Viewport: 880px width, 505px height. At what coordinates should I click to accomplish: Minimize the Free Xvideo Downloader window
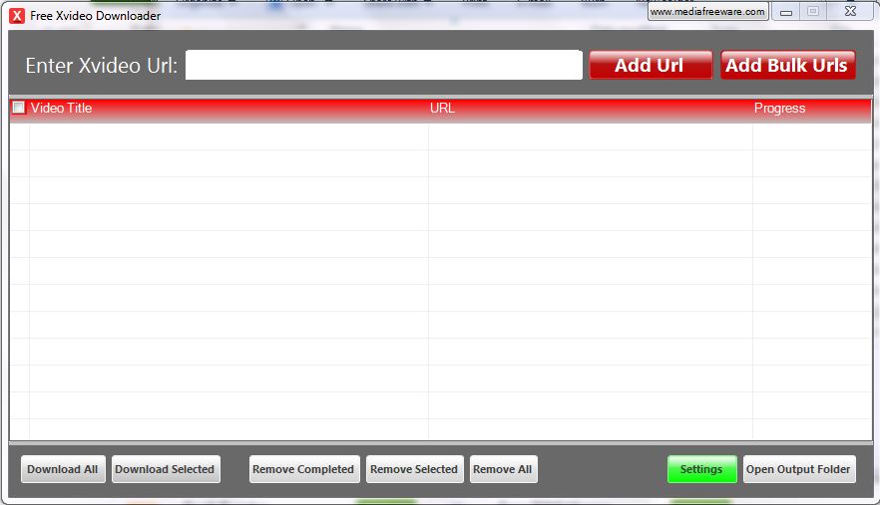[787, 12]
